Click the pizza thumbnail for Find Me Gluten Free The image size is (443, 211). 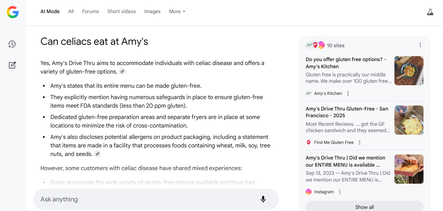[409, 120]
